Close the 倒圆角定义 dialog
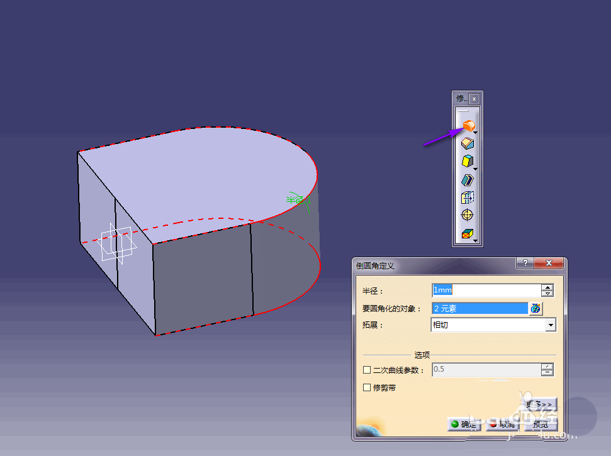This screenshot has width=611, height=456. 549,263
